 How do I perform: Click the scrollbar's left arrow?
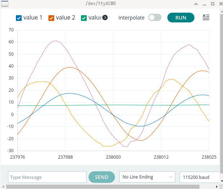[x=2, y=186]
